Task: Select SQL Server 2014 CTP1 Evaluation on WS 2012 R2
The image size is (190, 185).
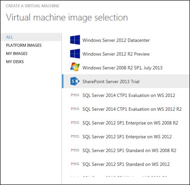Action: click(132, 109)
